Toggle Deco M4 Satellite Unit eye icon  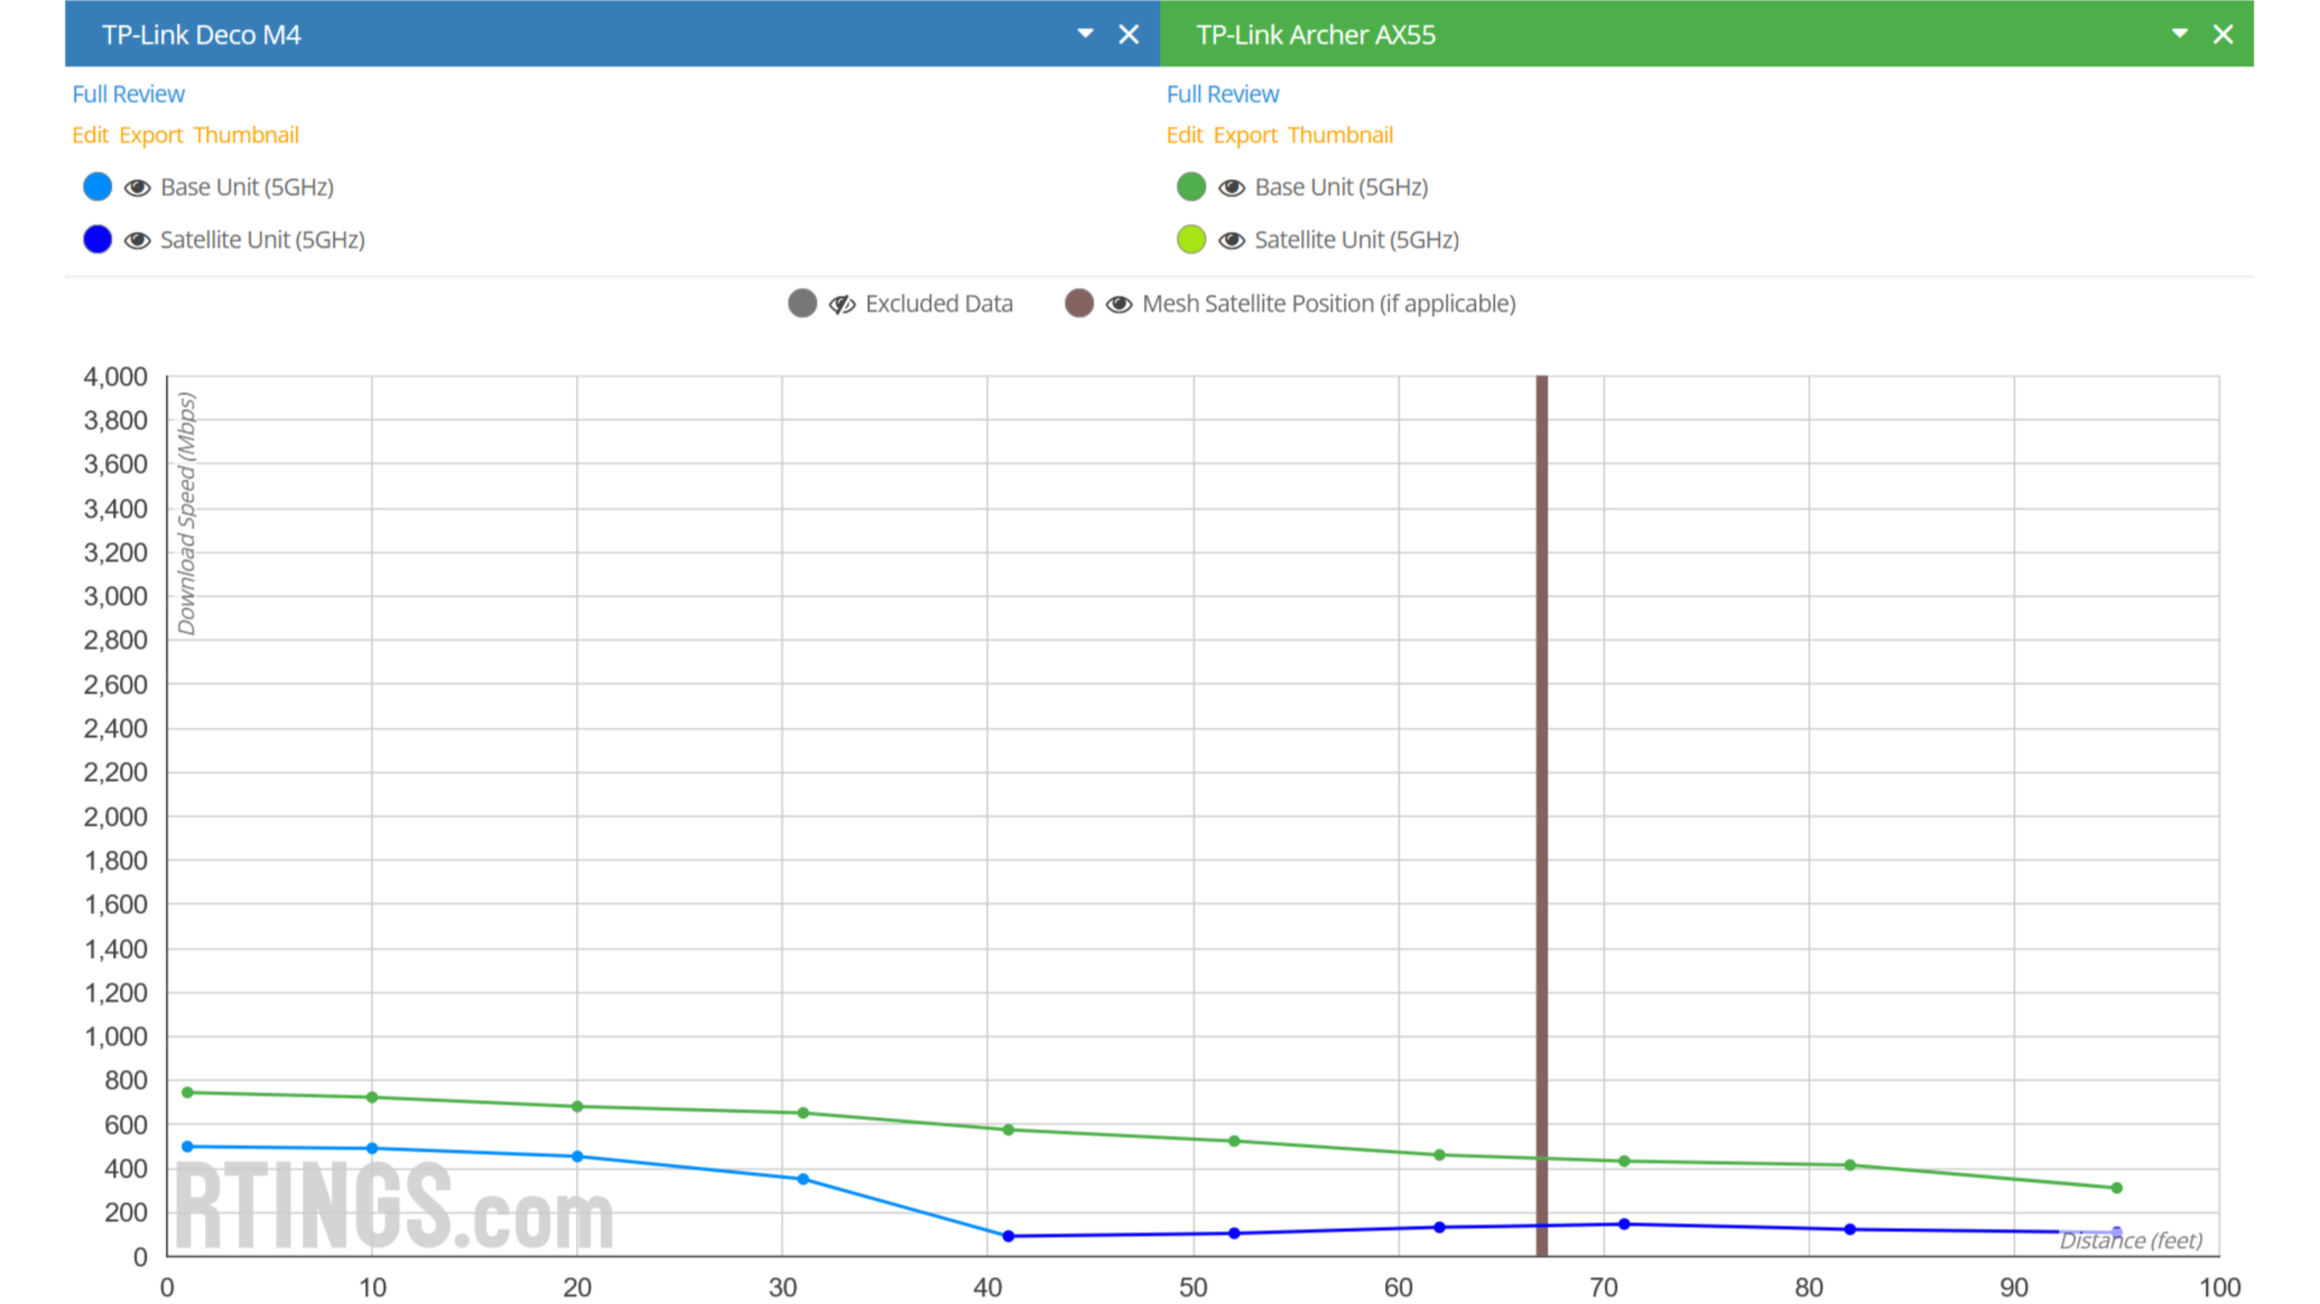[x=137, y=240]
